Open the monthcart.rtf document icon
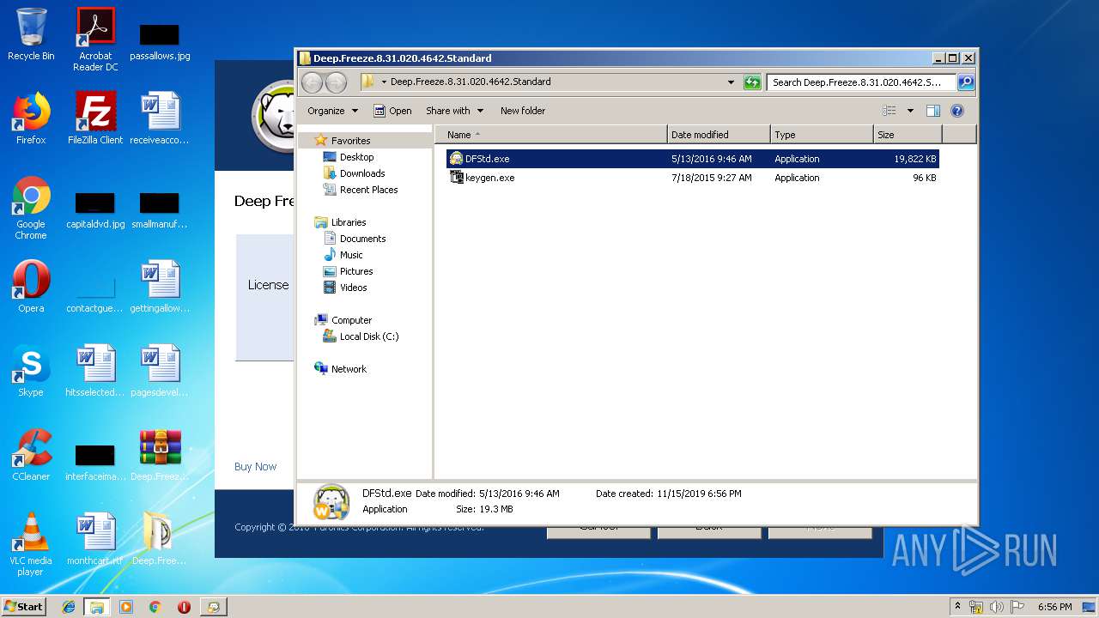 point(95,539)
